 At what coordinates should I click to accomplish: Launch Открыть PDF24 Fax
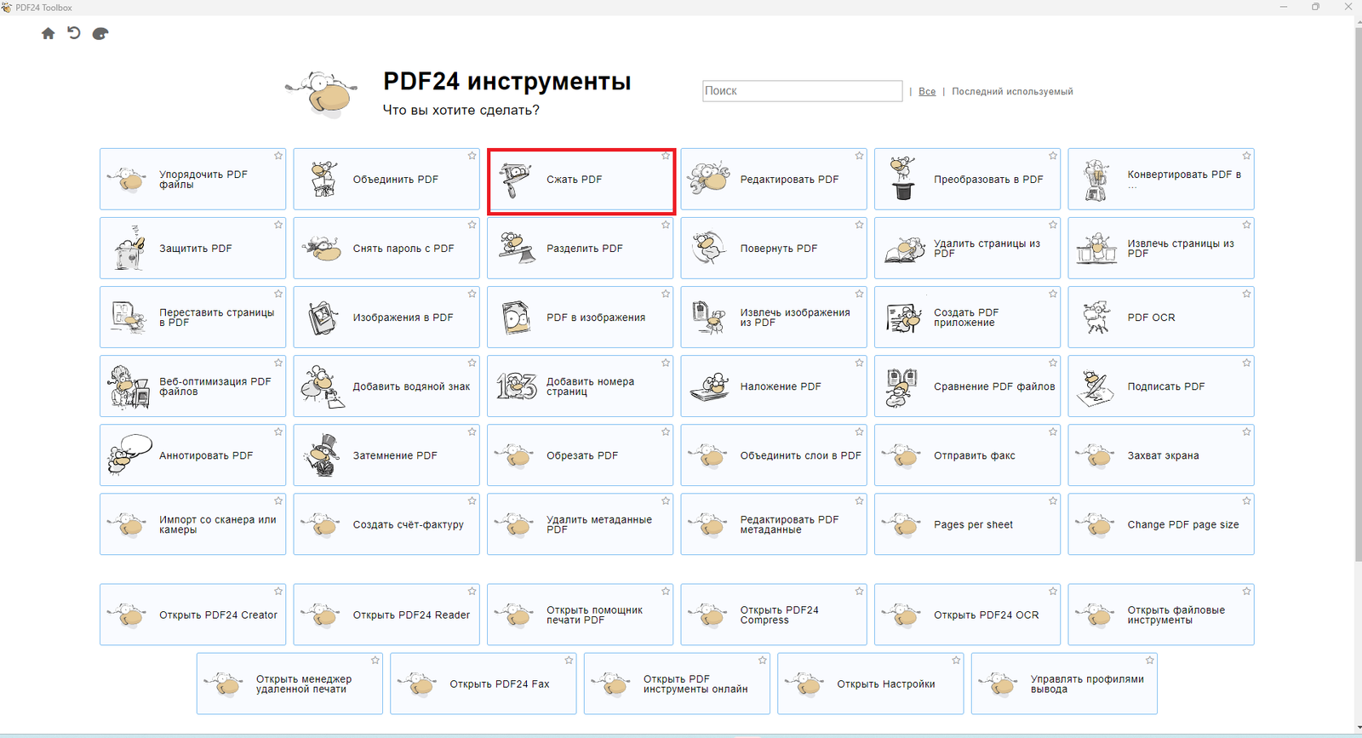(484, 684)
